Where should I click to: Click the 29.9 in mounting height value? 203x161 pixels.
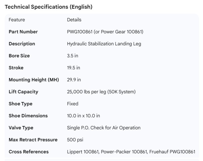coord(74,80)
